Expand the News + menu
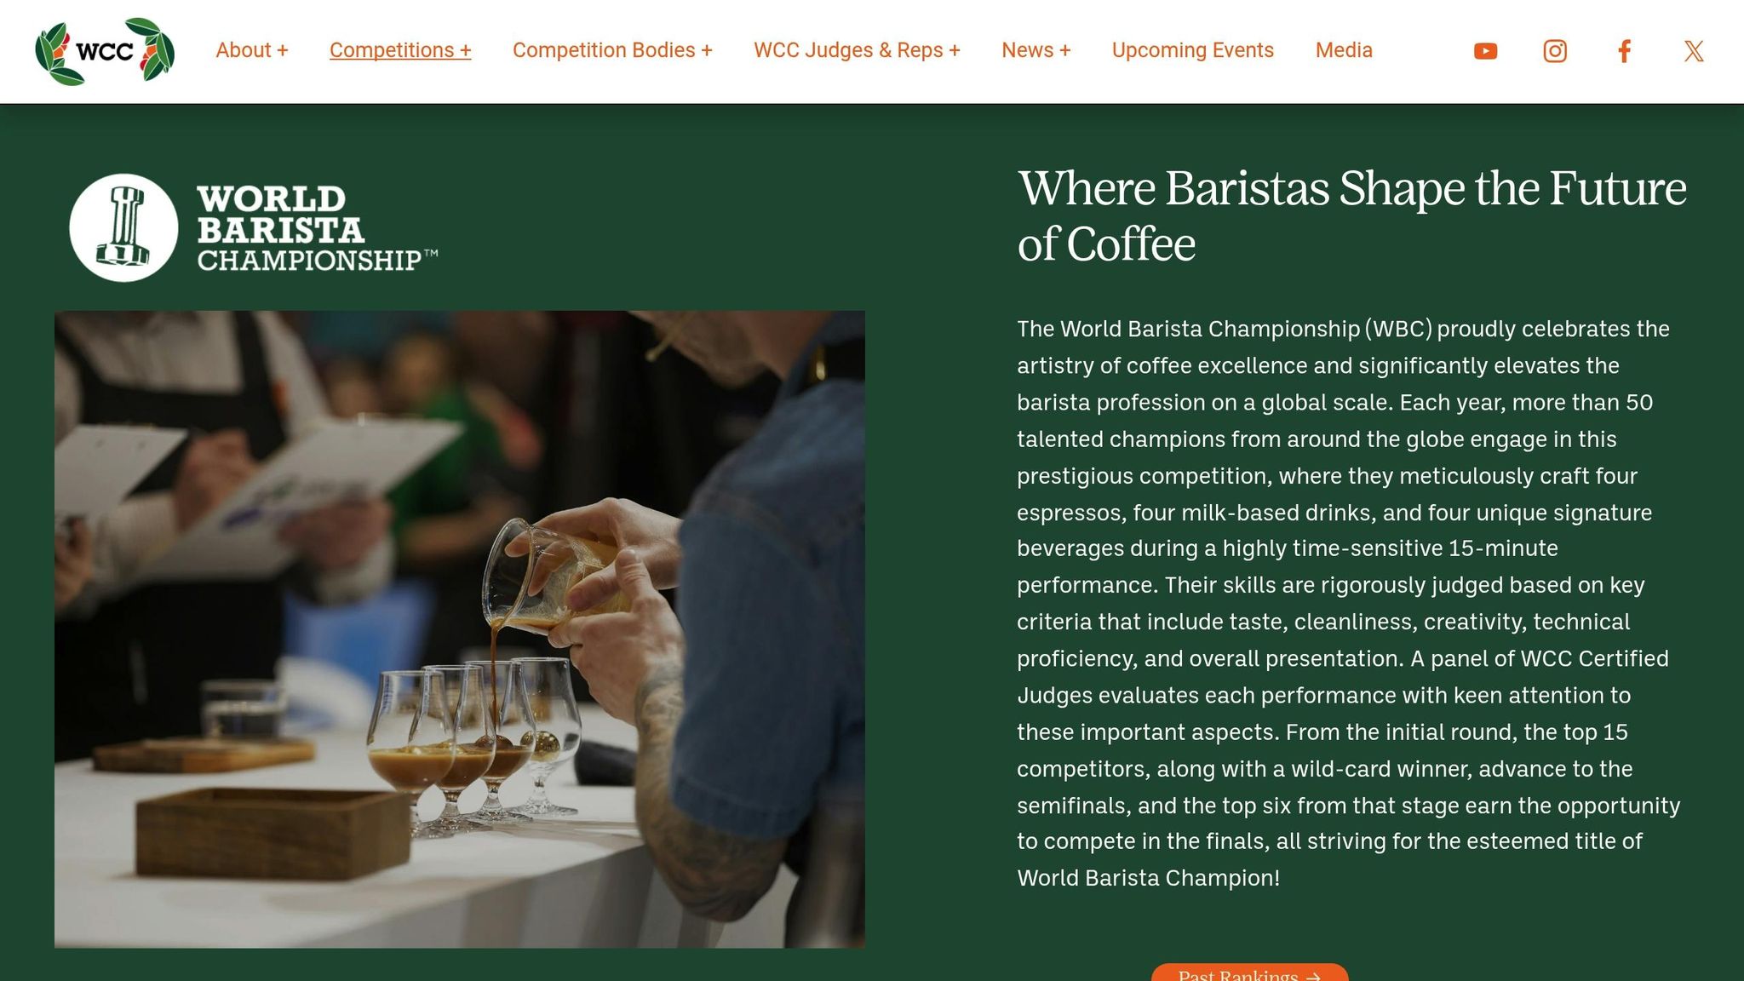 (1035, 50)
